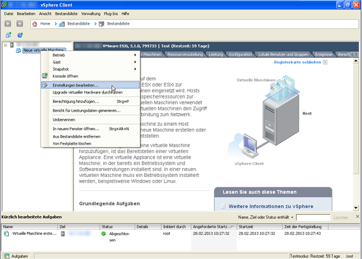Viewport: 362px width, 259px height.
Task: Click the Löschen button in the task filter
Action: (x=340, y=217)
